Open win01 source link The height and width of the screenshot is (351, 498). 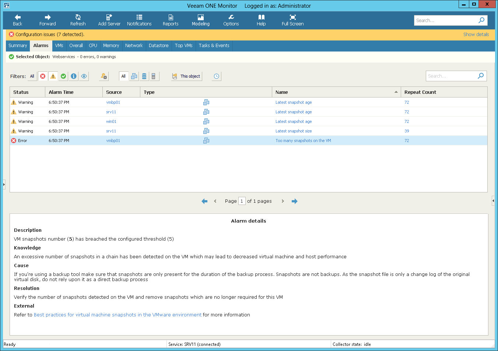click(111, 121)
